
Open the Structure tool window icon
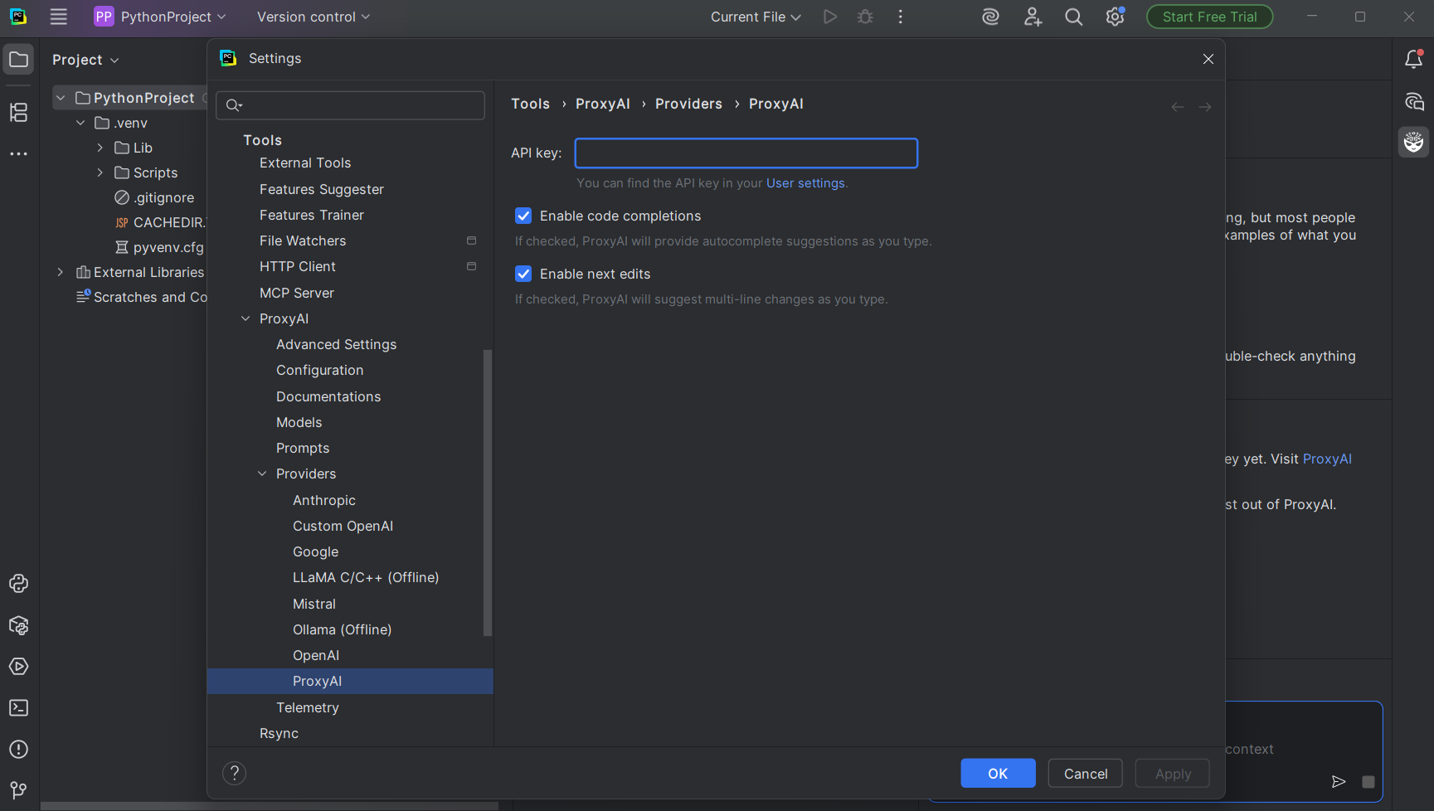tap(18, 112)
